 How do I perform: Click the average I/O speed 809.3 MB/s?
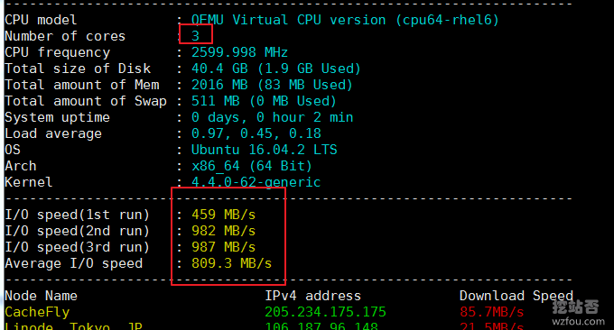click(x=231, y=263)
